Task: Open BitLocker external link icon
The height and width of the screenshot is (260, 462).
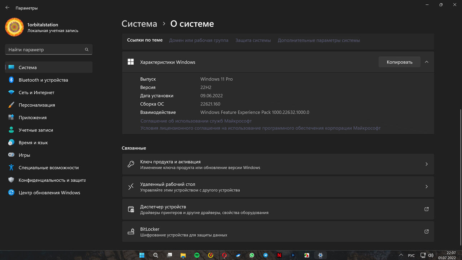Action: pyautogui.click(x=427, y=231)
